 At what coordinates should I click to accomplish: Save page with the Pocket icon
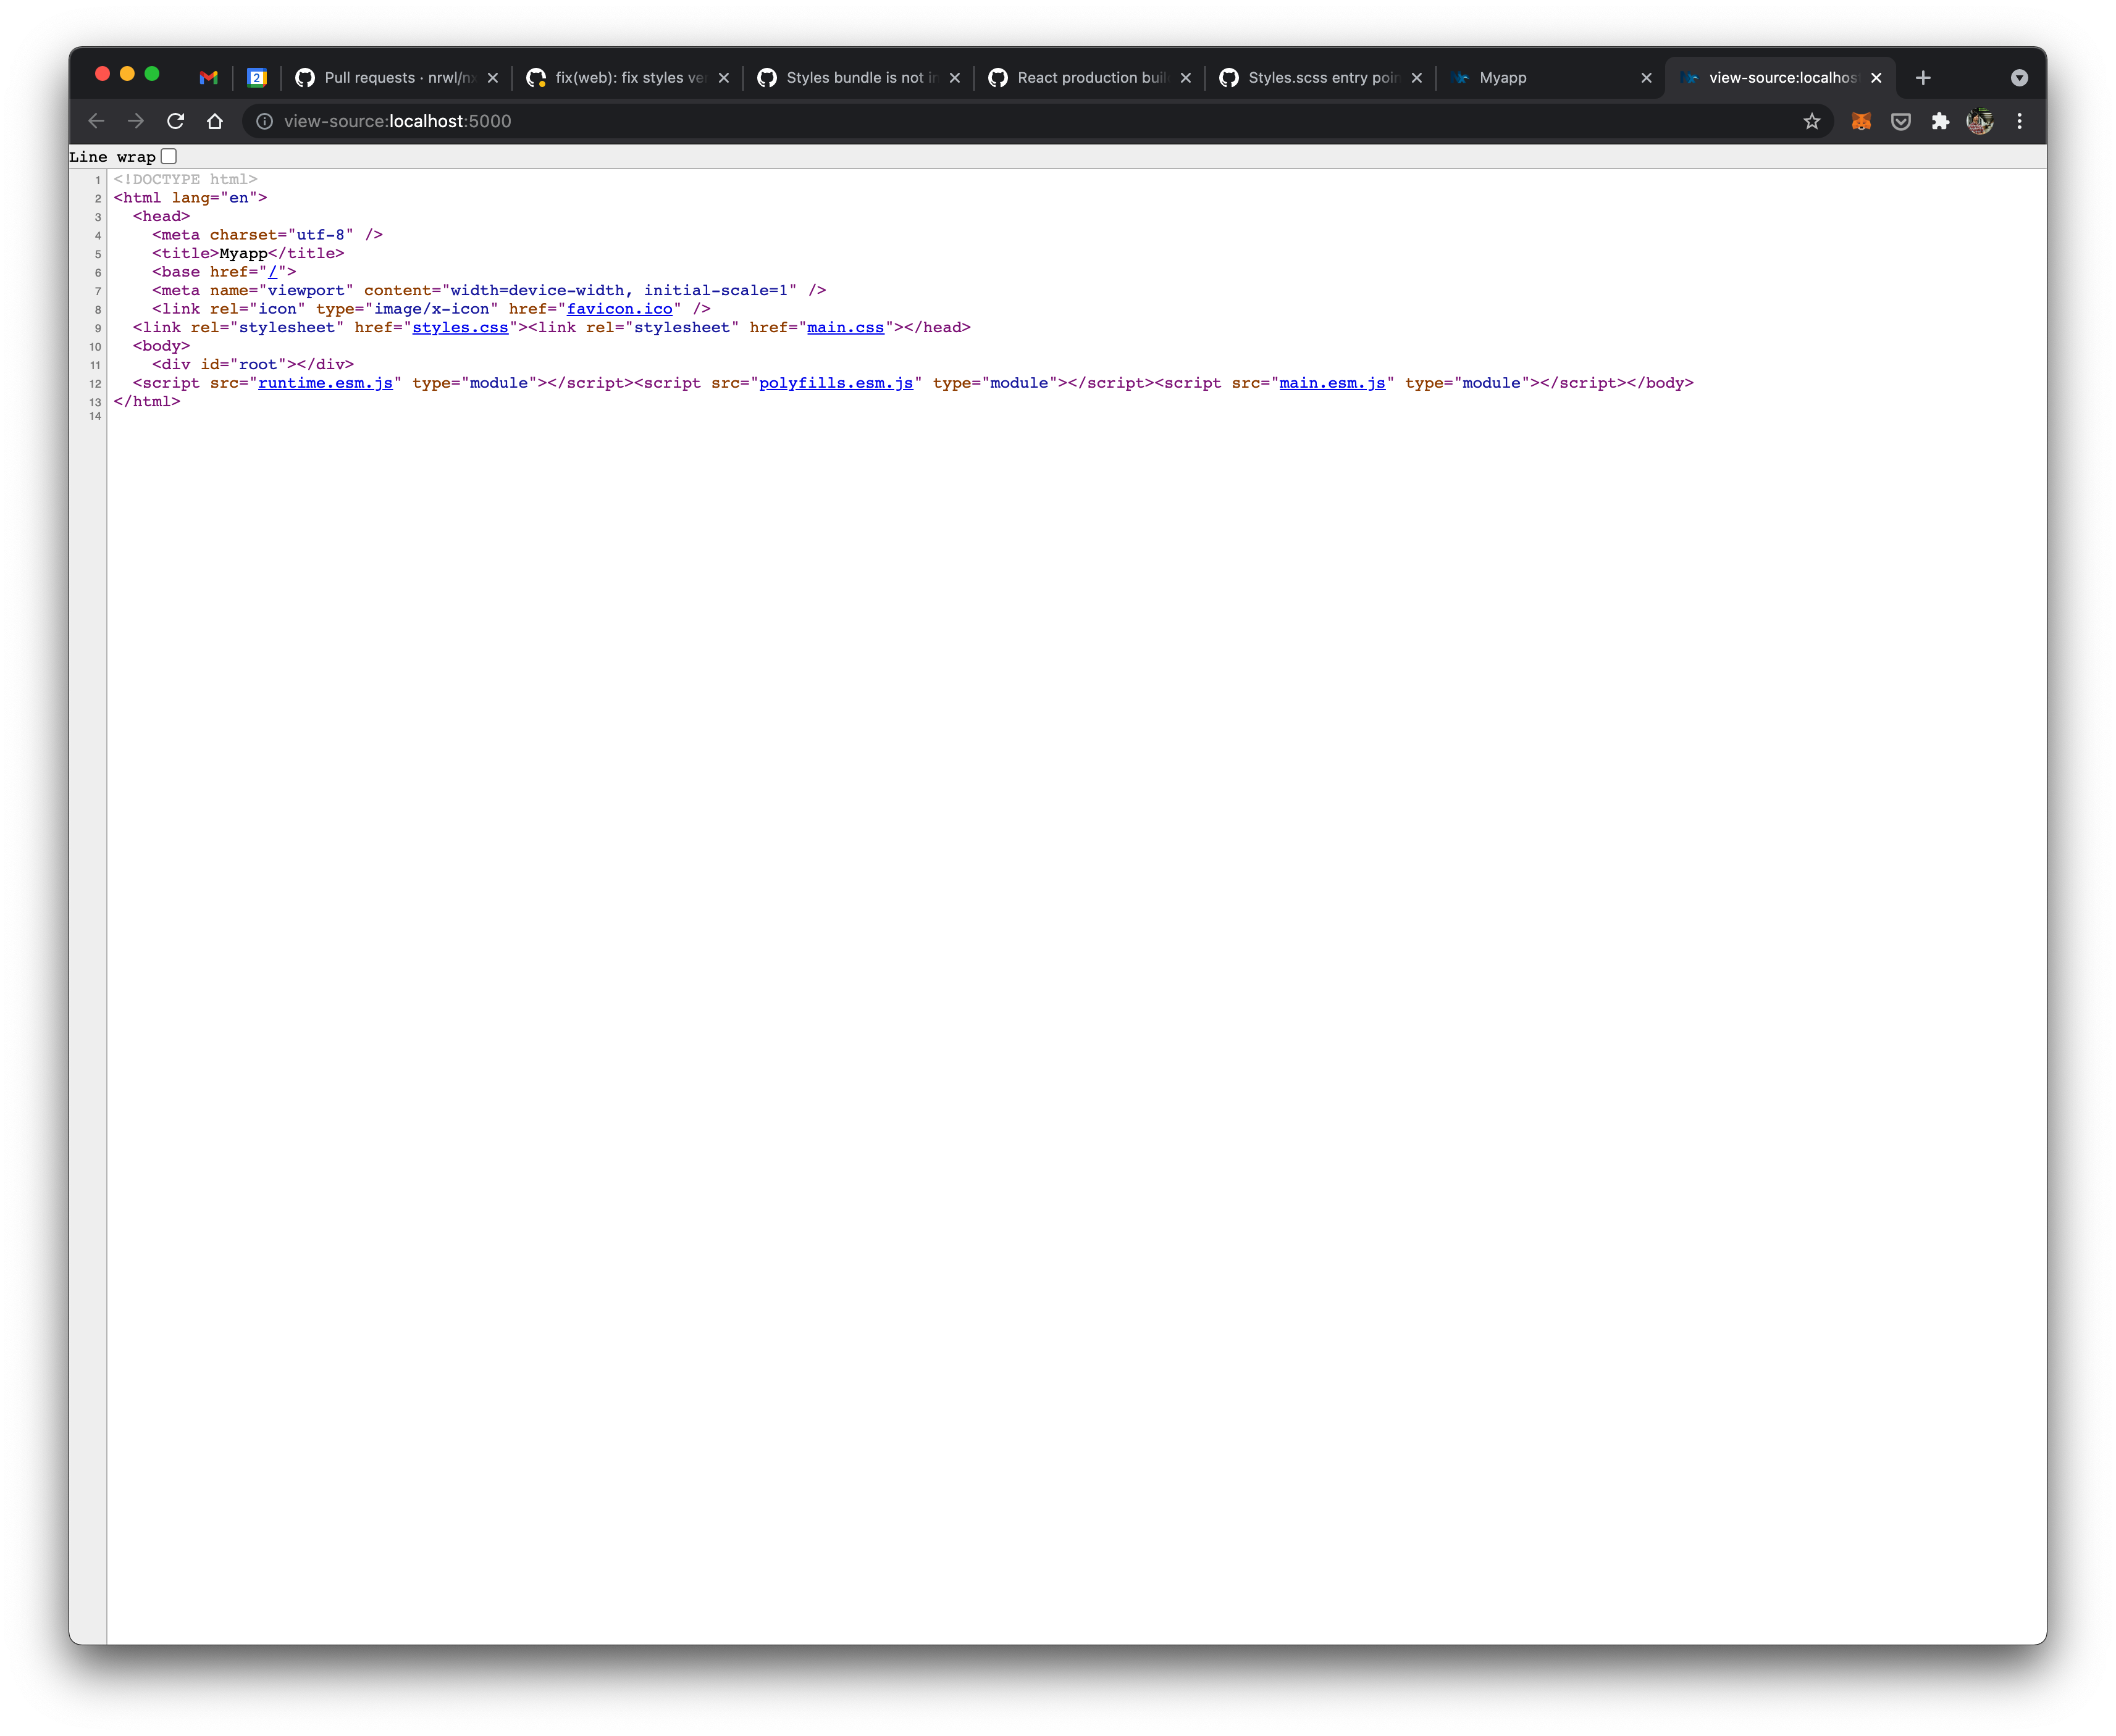[1900, 121]
